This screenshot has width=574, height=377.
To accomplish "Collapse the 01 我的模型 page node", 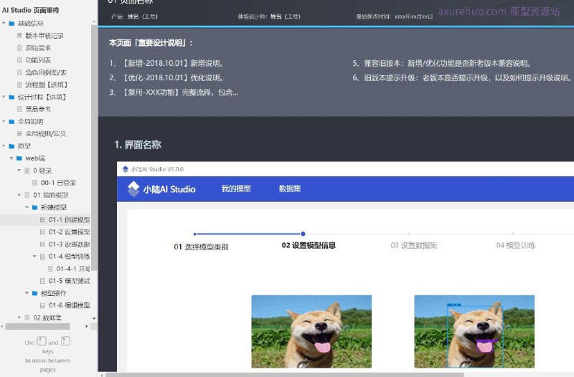I will tap(19, 195).
